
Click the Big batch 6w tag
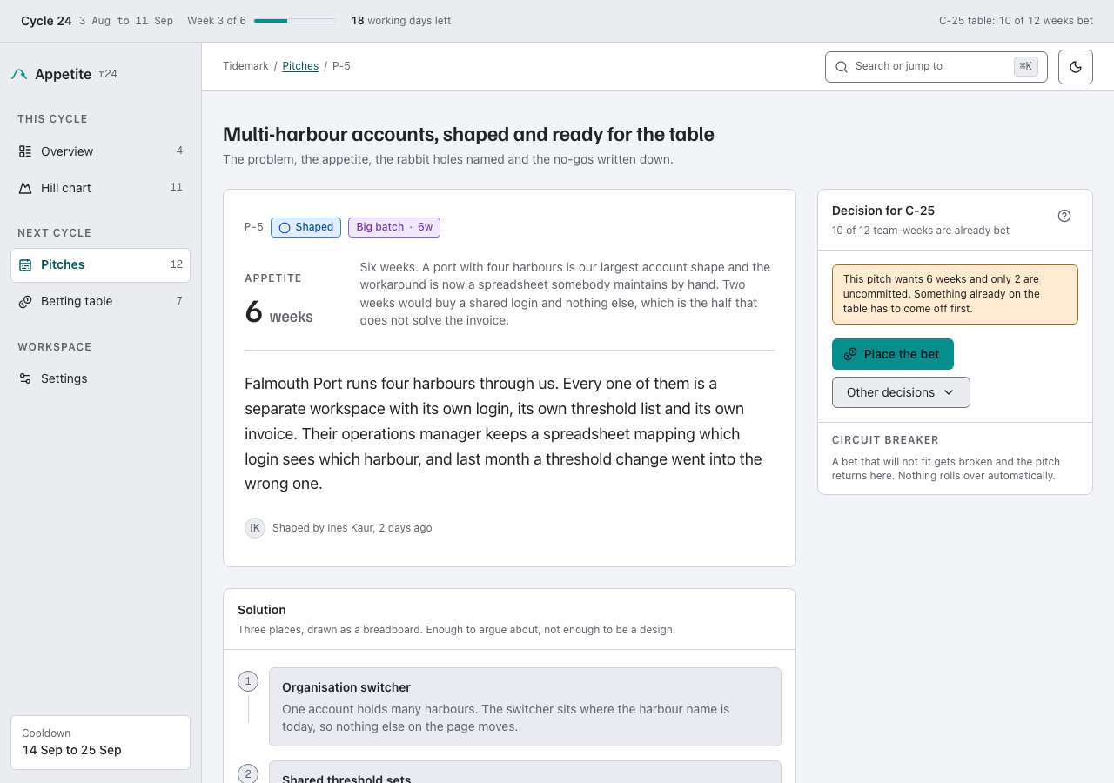(x=394, y=227)
